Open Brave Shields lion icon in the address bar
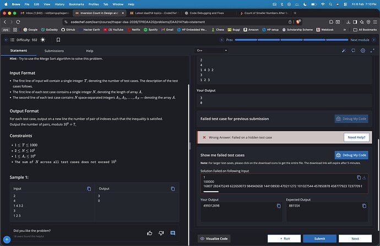380x246 pixels. point(298,22)
